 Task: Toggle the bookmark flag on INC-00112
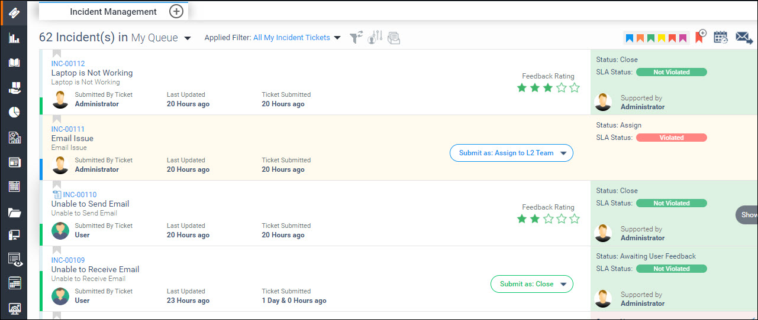point(57,54)
